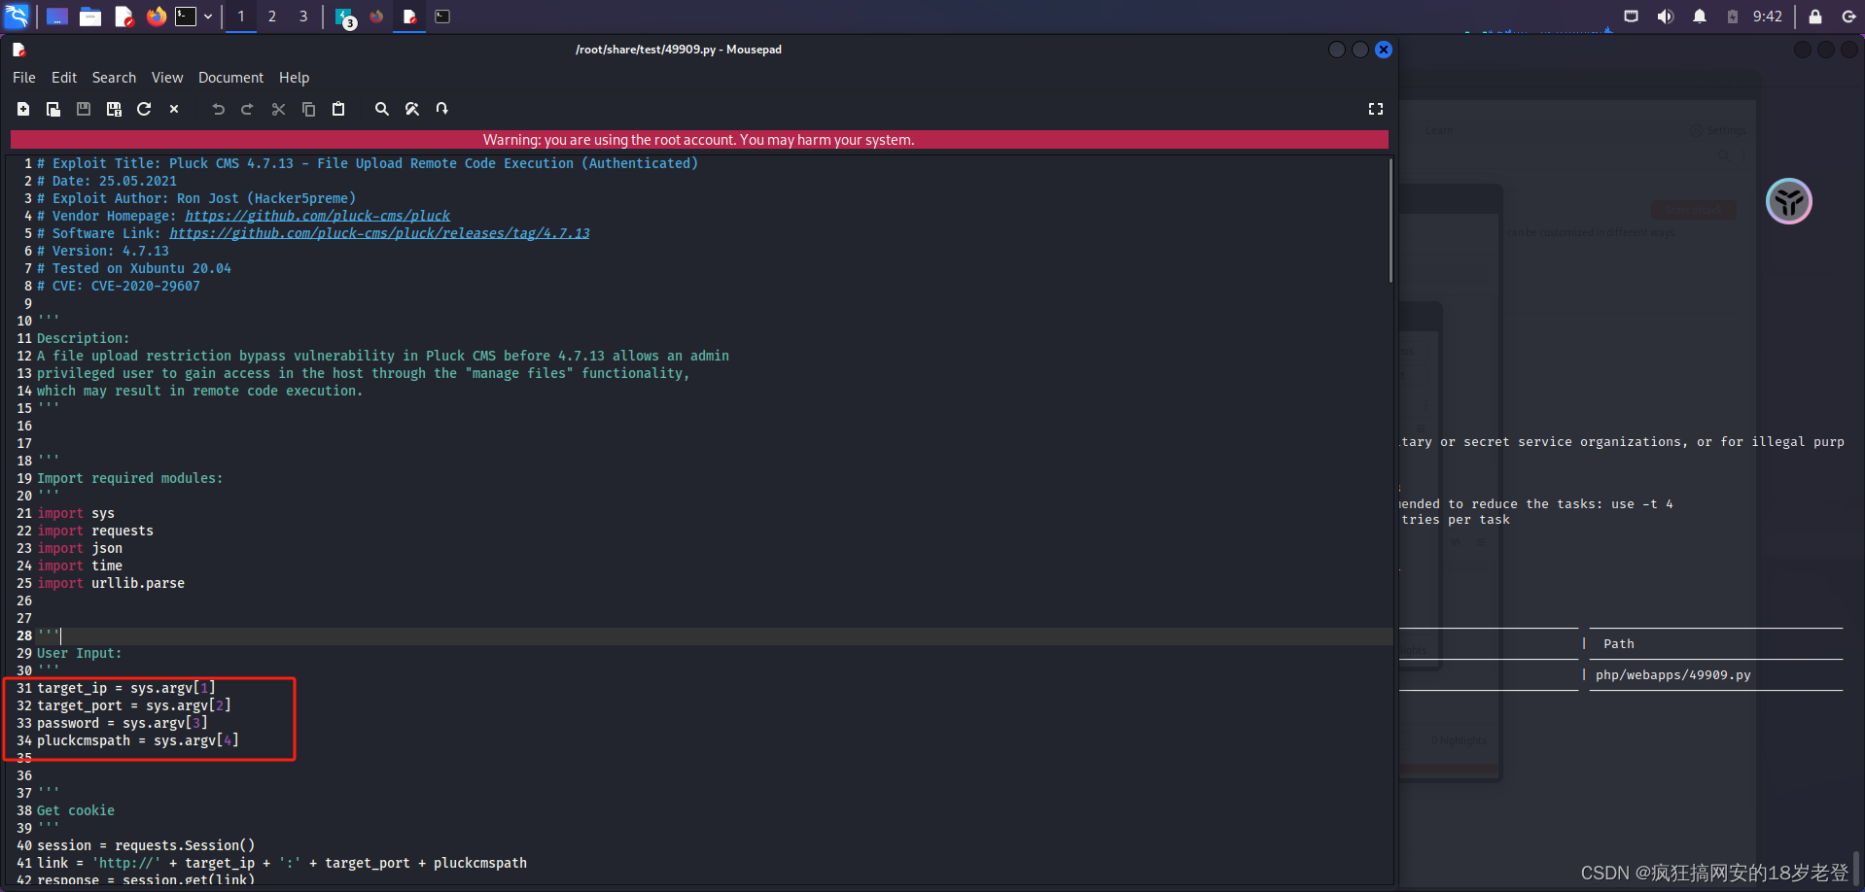Switch to the terminal window in the taskbar
1865x892 pixels.
pos(442,17)
